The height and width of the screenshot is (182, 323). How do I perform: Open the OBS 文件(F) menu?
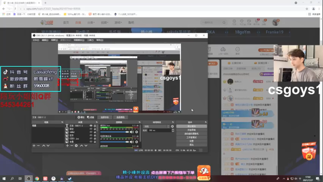(x=36, y=40)
